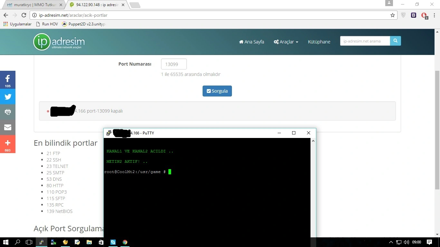Image resolution: width=440 pixels, height=247 pixels.
Task: Open the Run HOV bookmark
Action: point(47,24)
